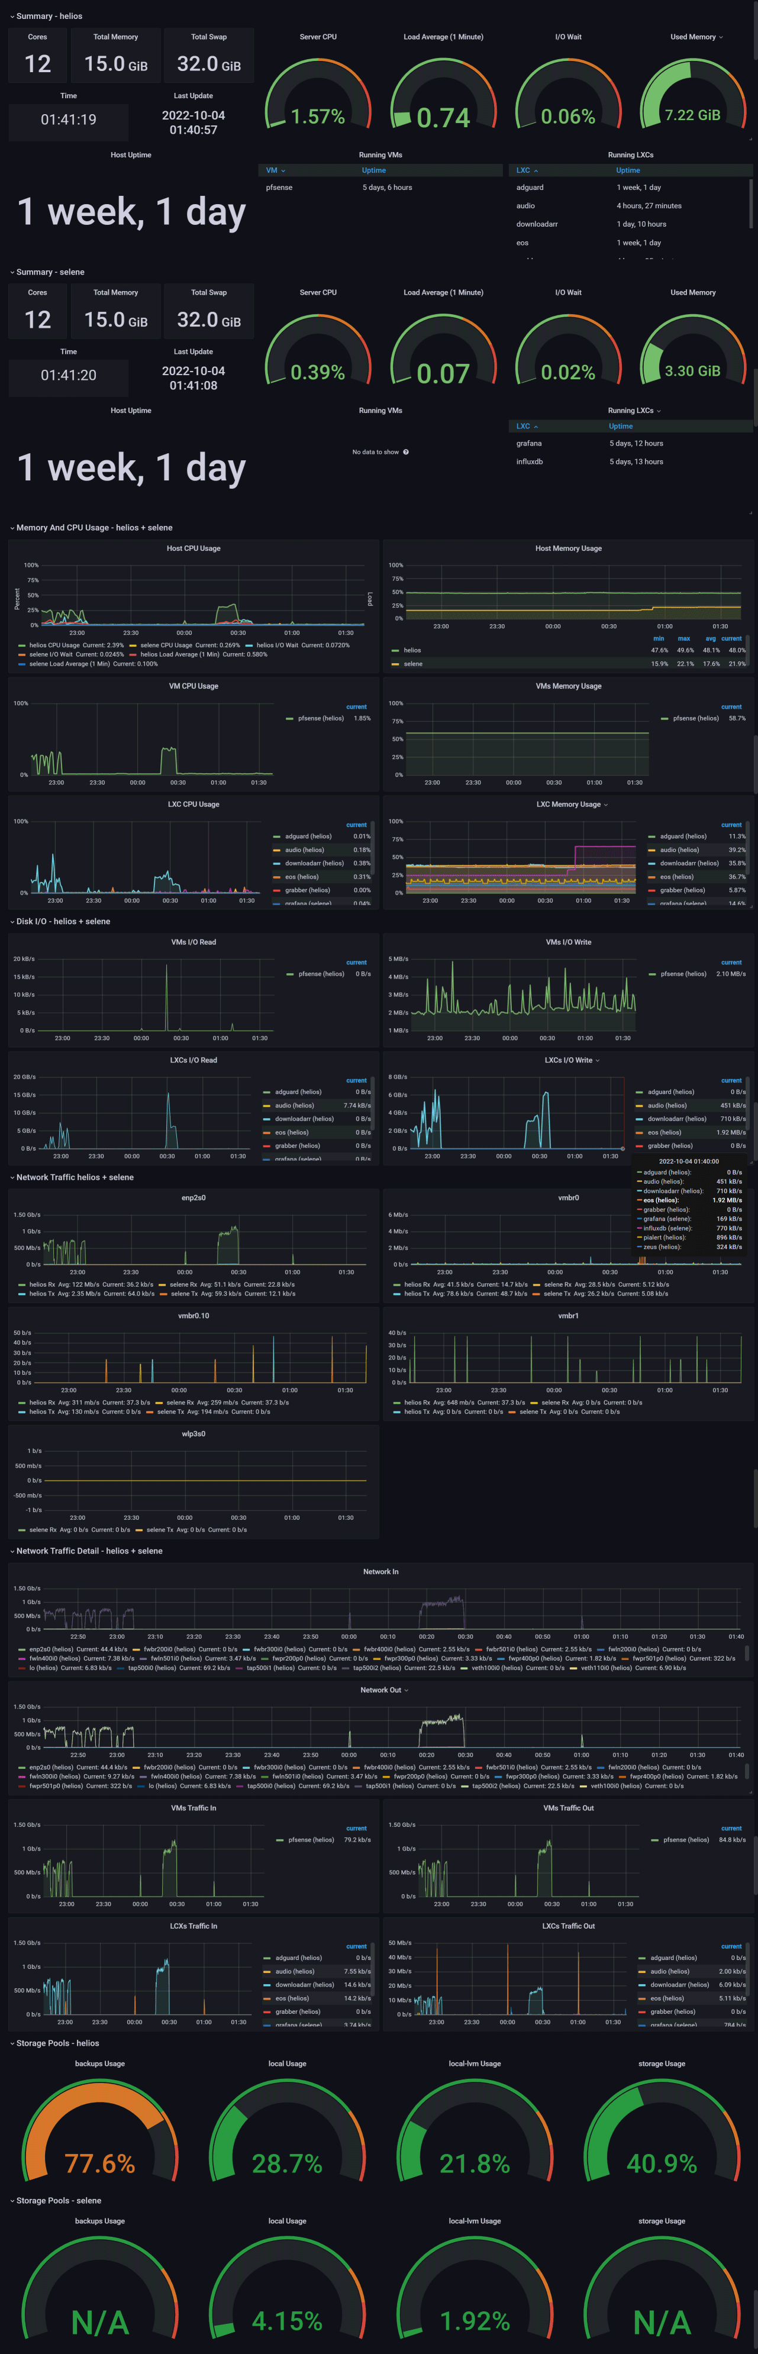Collapse the "Summary - selene" row
Viewport: 758px width, 2354px height.
point(47,272)
